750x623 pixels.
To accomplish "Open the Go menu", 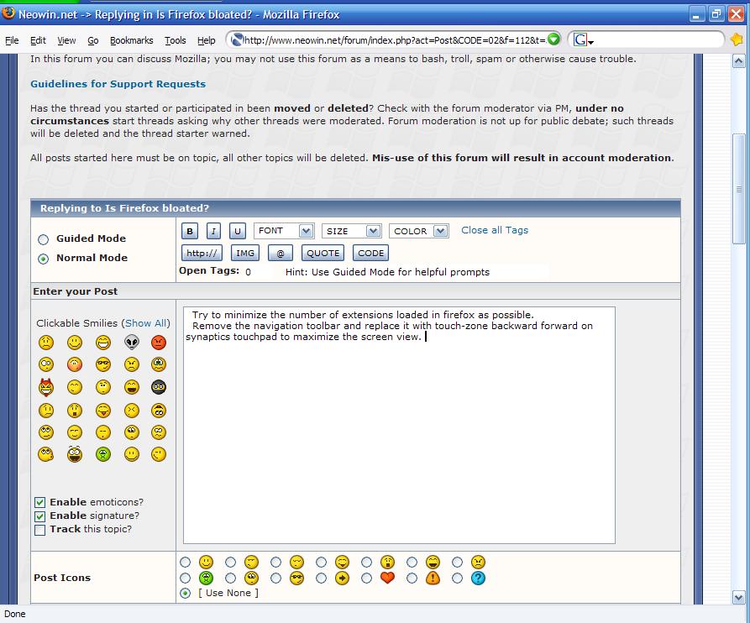I will (92, 40).
